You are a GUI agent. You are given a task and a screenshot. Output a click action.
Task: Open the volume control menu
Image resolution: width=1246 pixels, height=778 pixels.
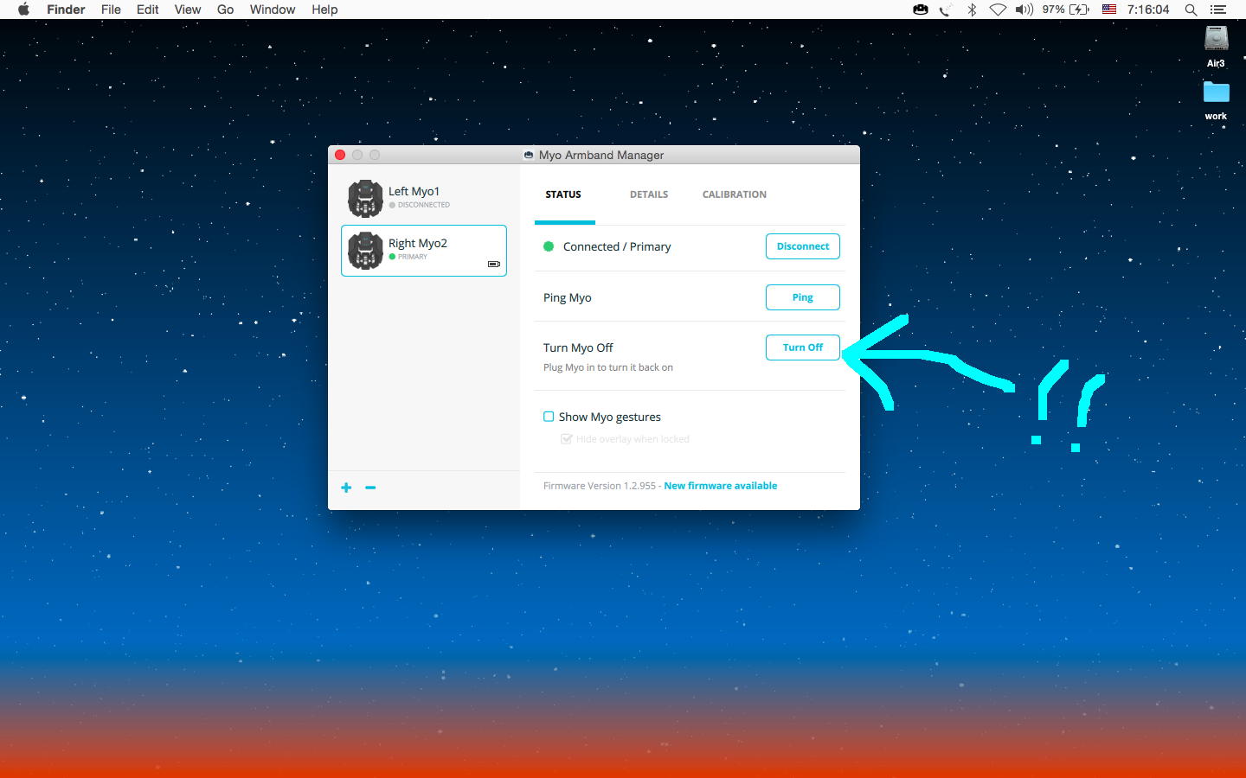point(1024,10)
